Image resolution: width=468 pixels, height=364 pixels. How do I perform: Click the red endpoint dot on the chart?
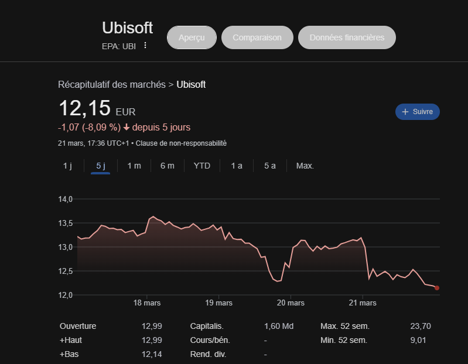coord(437,288)
